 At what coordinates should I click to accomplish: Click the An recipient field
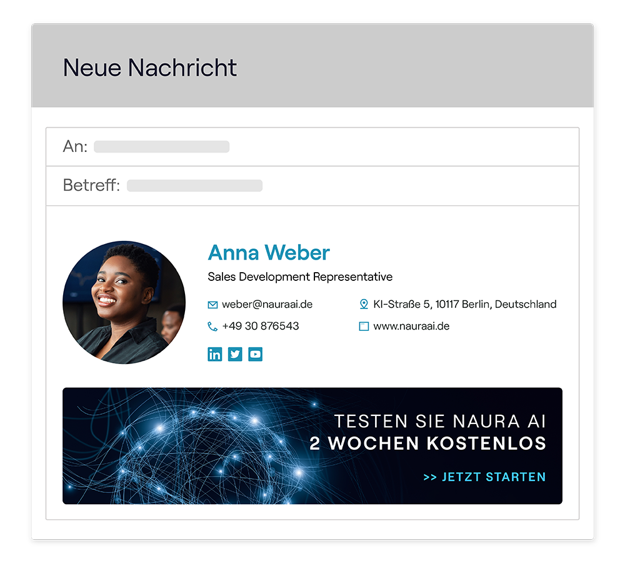pos(312,147)
